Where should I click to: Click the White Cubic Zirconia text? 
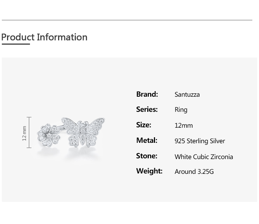203,157
